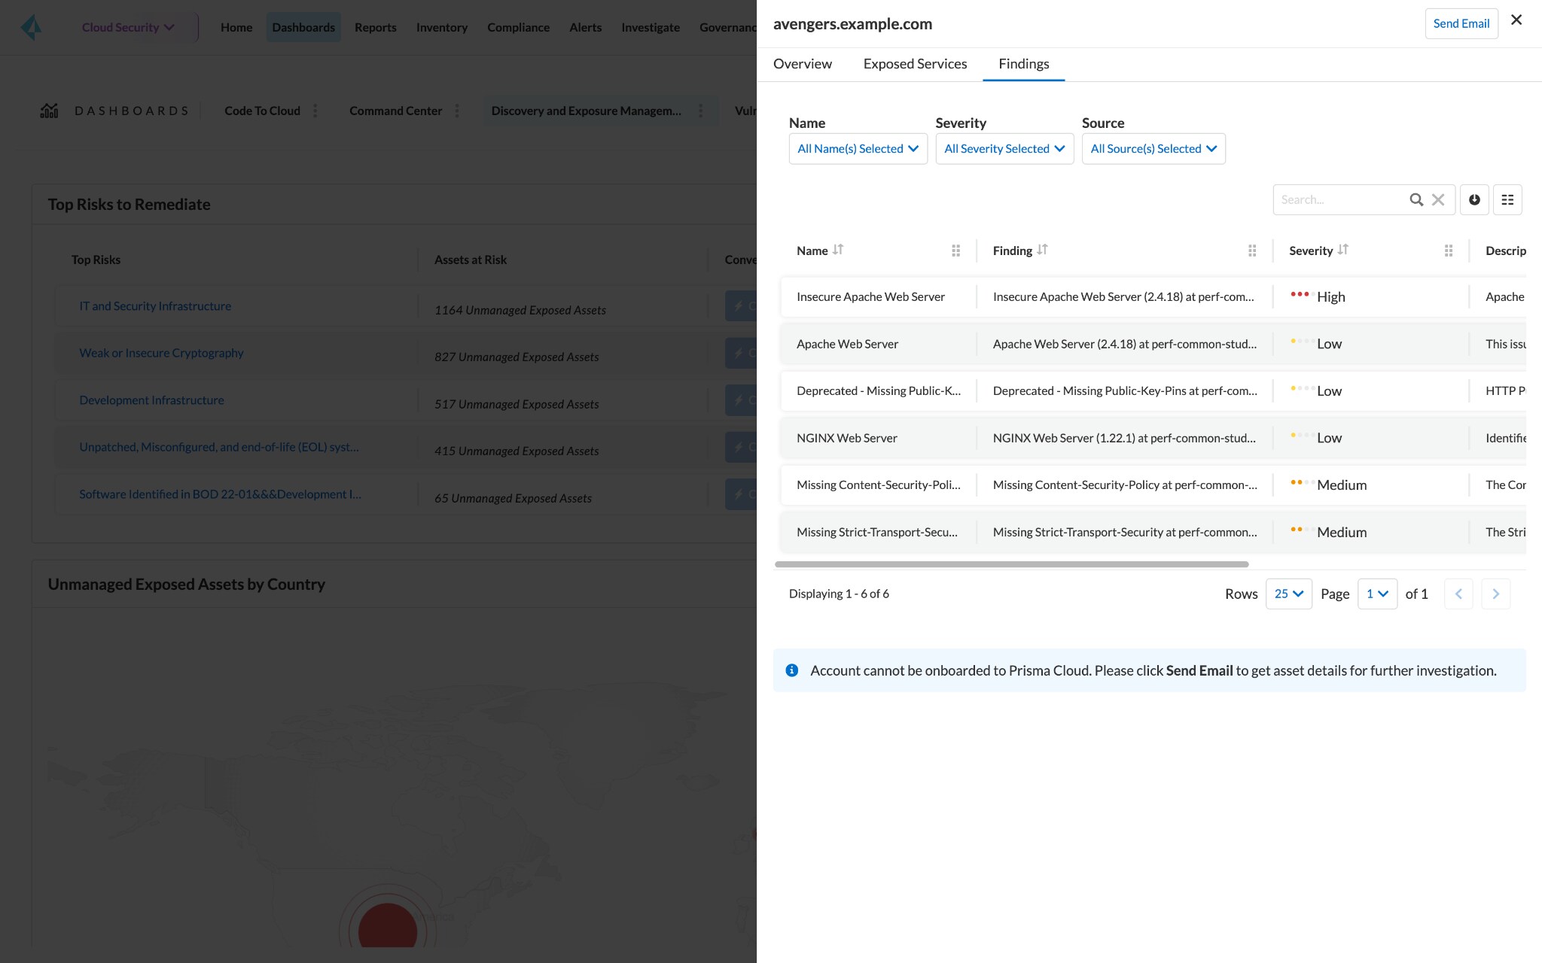
Task: Switch to the Overview tab
Action: (803, 63)
